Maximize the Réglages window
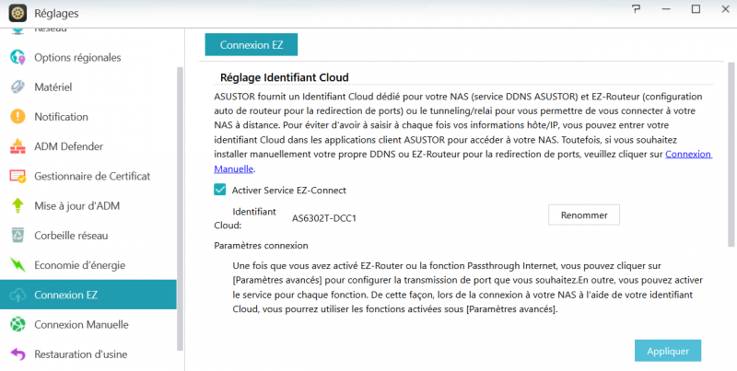The width and height of the screenshot is (737, 371). (696, 9)
